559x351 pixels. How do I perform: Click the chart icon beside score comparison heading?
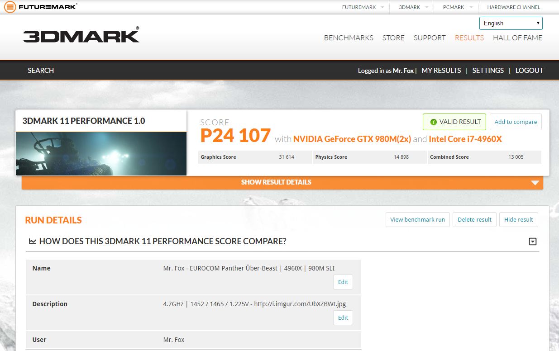33,242
